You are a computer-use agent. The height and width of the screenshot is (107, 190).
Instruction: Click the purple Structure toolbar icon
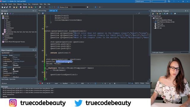tap(10, 14)
